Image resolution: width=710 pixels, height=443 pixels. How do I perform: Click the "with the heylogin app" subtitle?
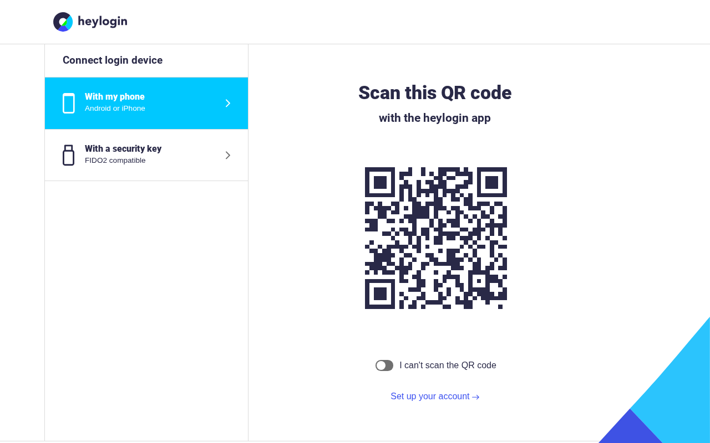tap(435, 118)
